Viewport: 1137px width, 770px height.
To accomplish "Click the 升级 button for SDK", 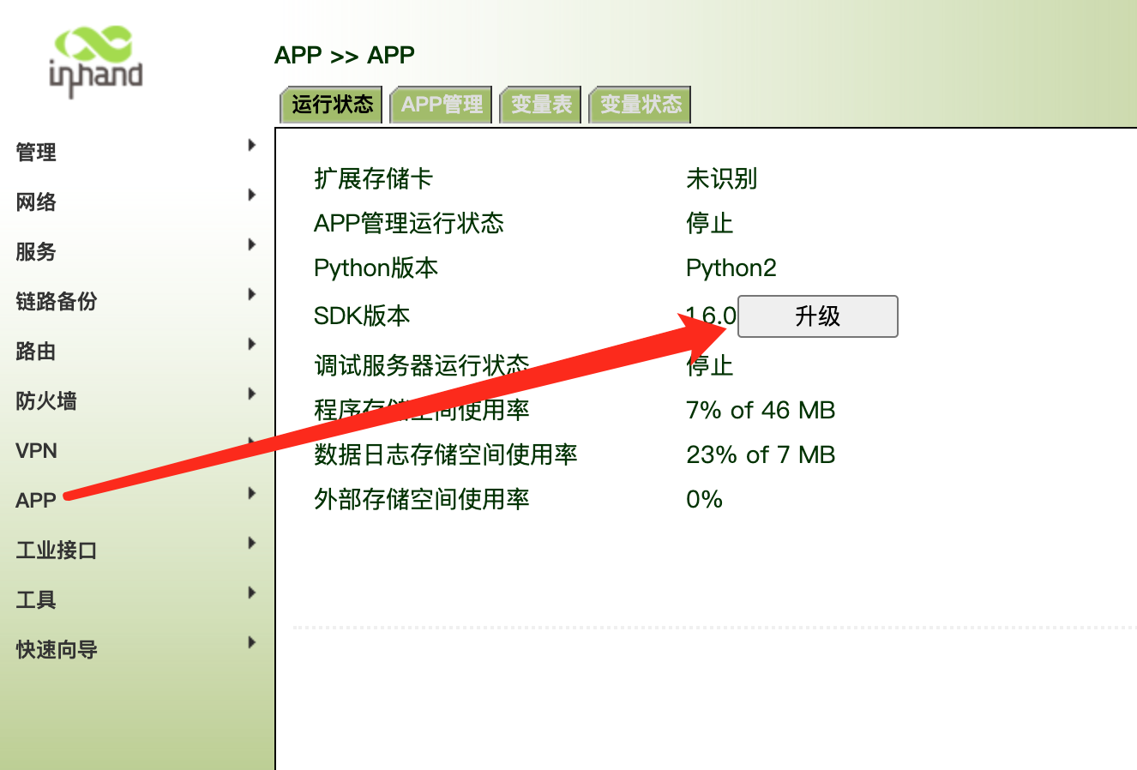I will pos(817,316).
